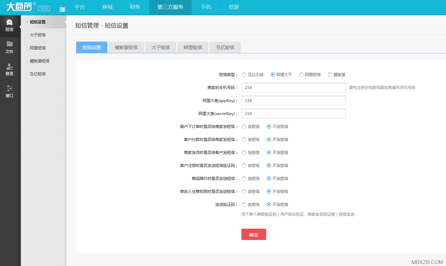Screen dimensions: 446x266
Task: Choose 不发短信 for 客户付款时是否给商家发短信
Action: click(269, 140)
